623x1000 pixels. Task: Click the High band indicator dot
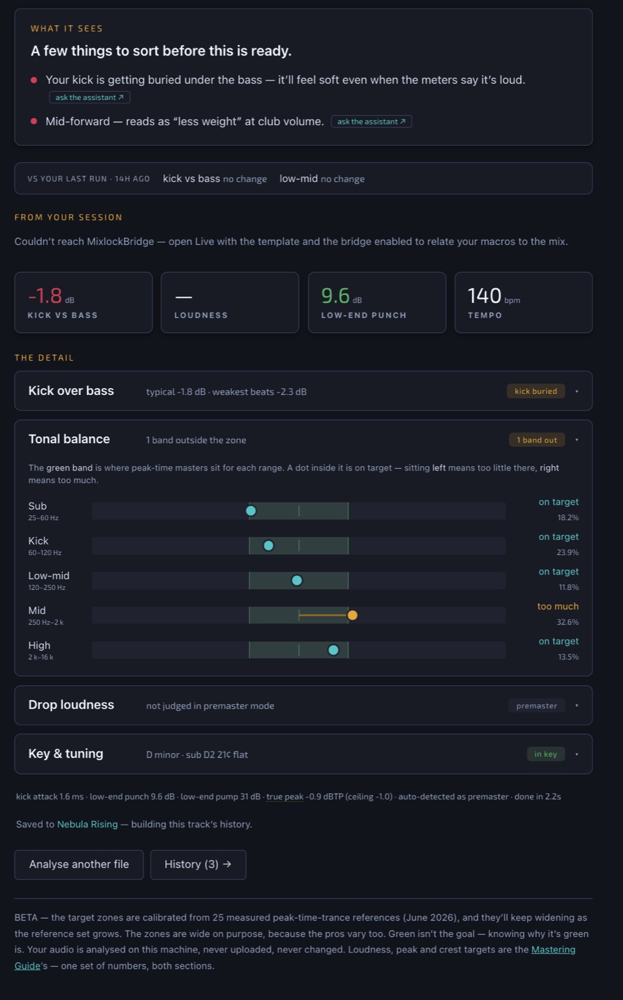[334, 650]
